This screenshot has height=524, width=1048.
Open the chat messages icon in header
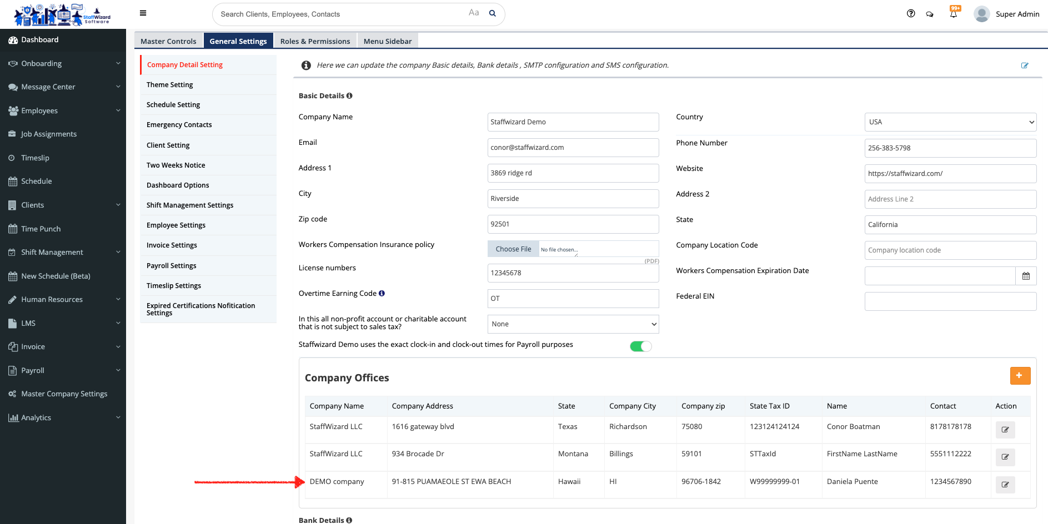tap(929, 14)
